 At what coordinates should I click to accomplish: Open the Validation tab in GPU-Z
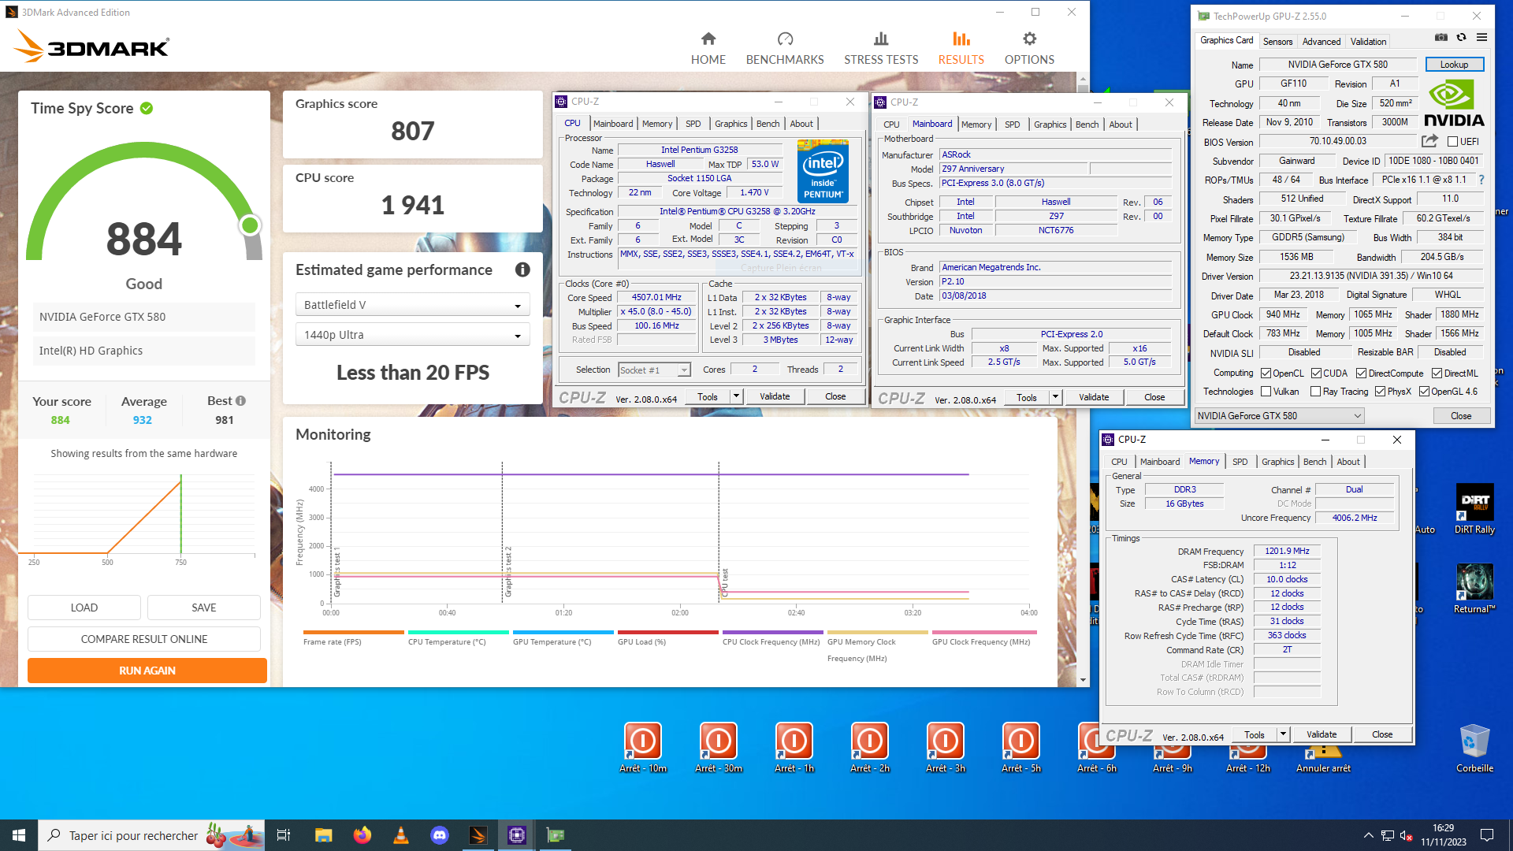coord(1368,42)
